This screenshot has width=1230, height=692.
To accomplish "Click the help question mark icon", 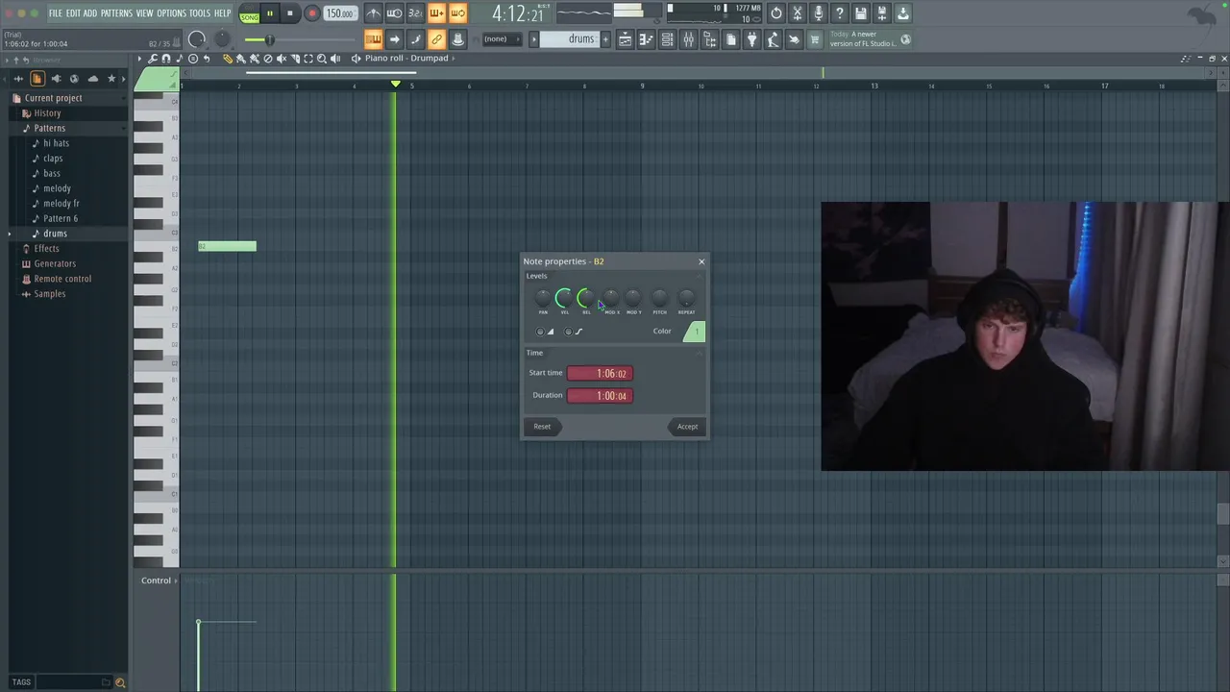I will point(840,13).
